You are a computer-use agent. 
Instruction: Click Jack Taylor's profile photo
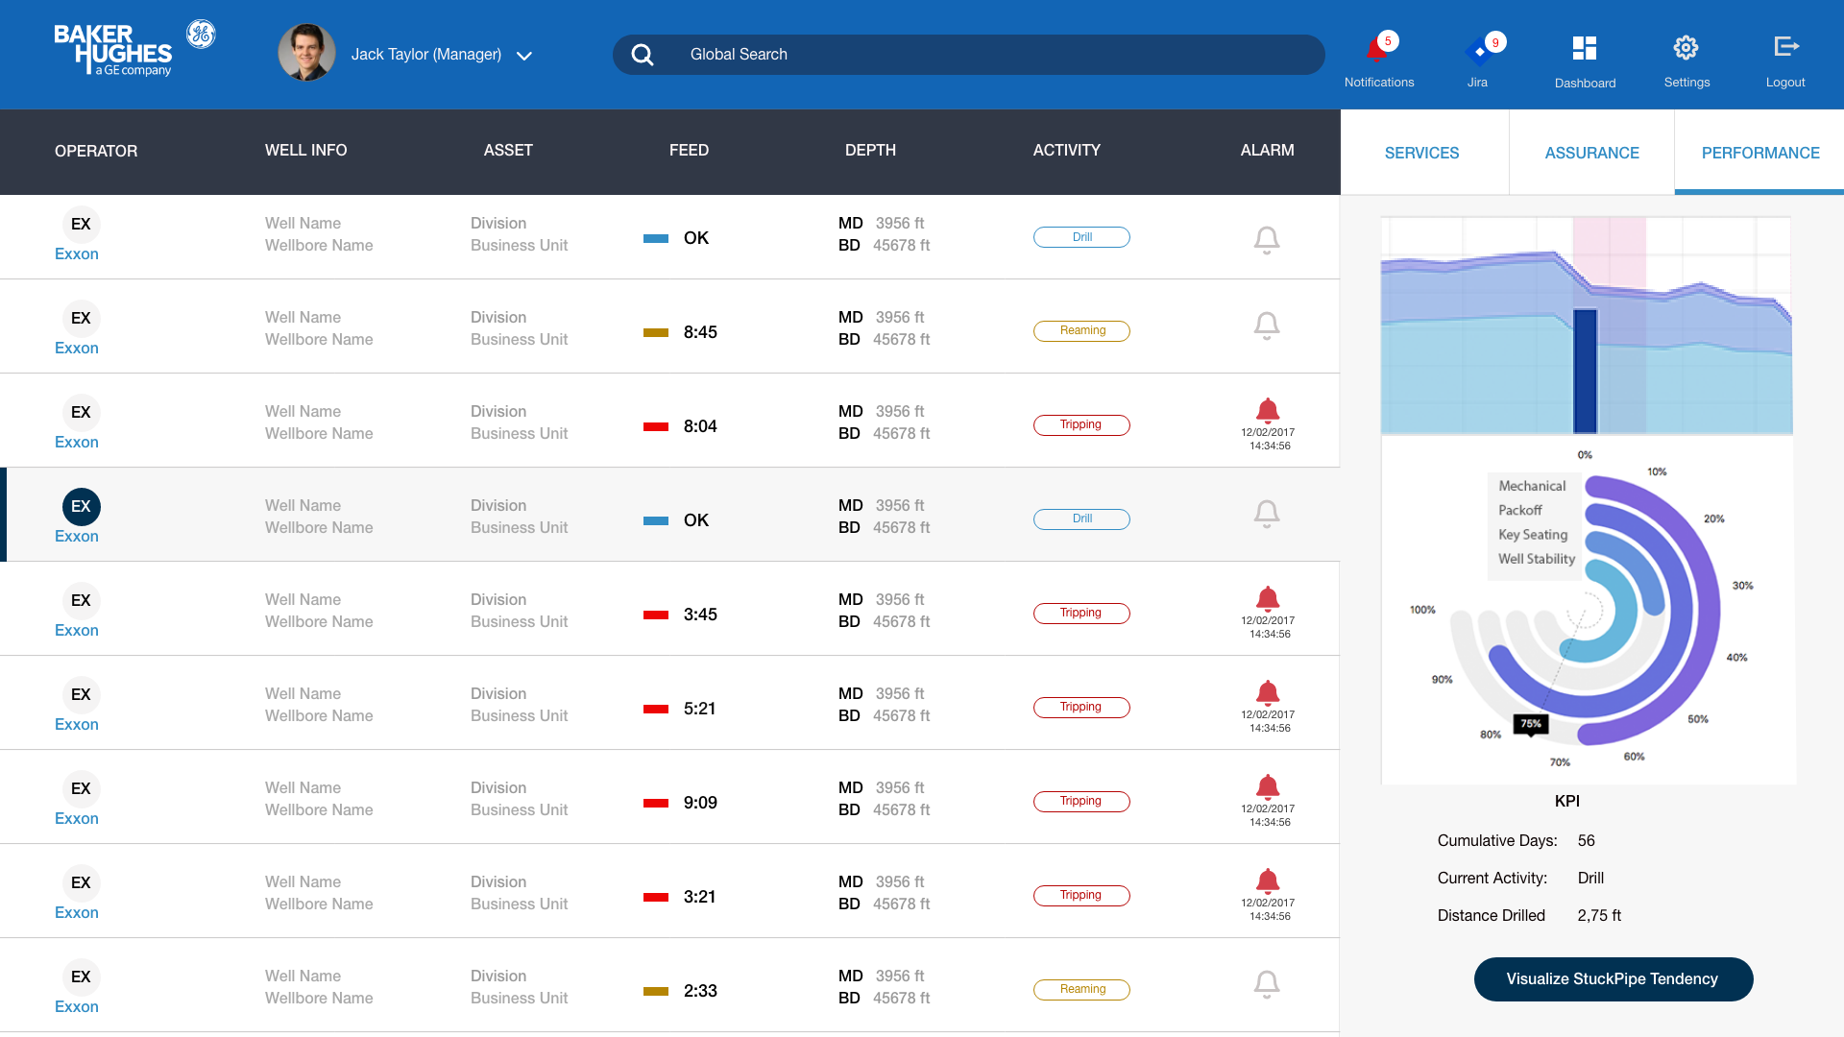click(x=307, y=53)
